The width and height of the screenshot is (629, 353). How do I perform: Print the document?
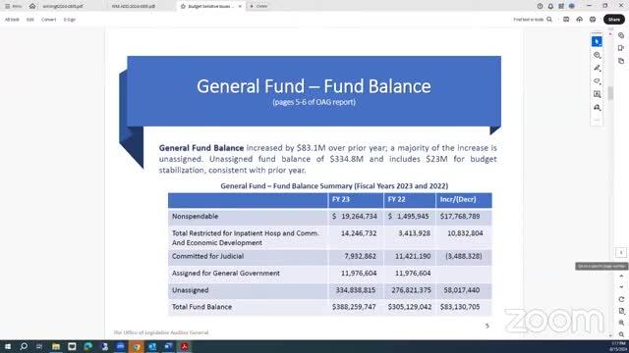tap(593, 20)
